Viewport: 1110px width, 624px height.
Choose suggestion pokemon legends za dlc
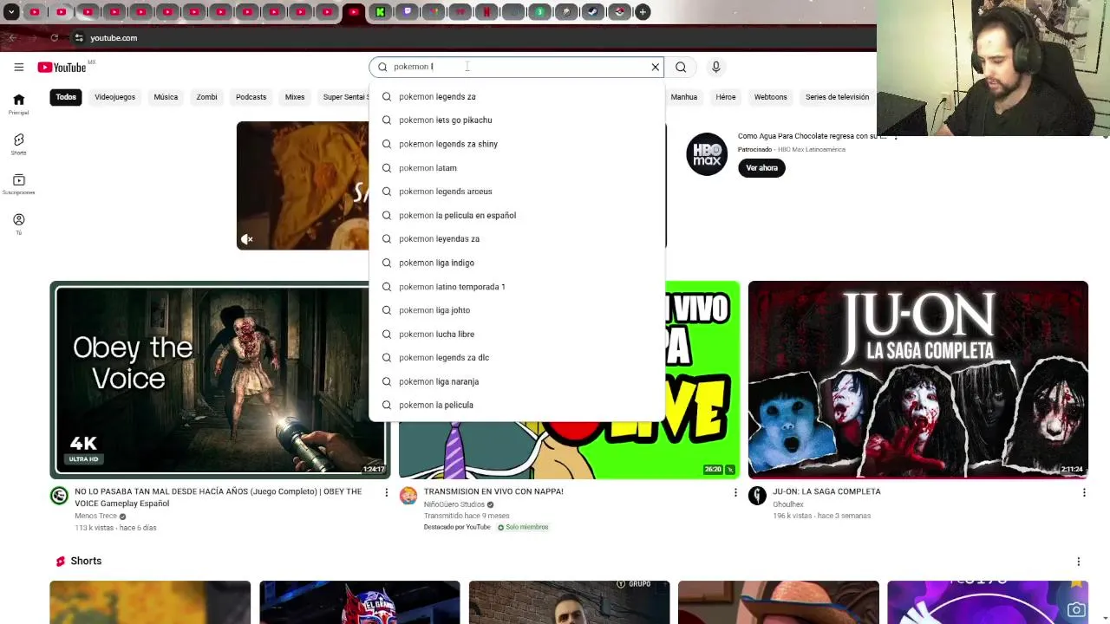[517, 358]
